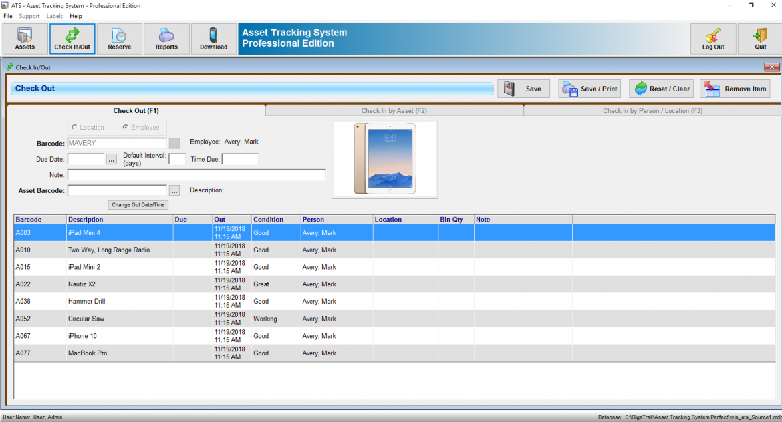The width and height of the screenshot is (782, 422).
Task: Open the Asset Barcode lookup ellipsis button
Action: click(x=174, y=191)
